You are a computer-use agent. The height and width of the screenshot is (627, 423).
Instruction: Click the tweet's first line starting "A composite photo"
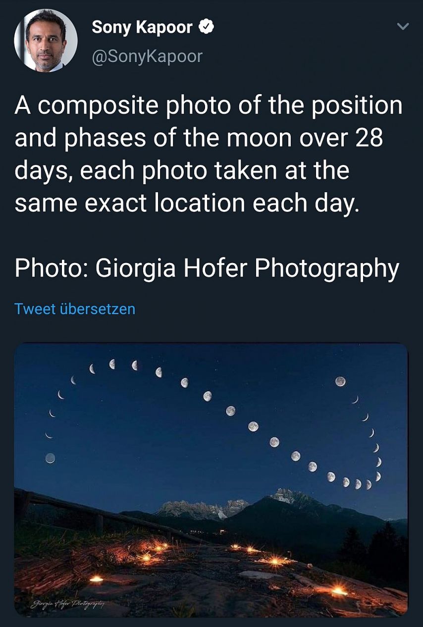[209, 105]
